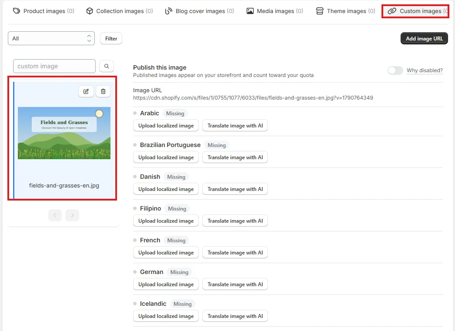The height and width of the screenshot is (331, 455).
Task: Go to Theme images tab
Action: (x=346, y=11)
